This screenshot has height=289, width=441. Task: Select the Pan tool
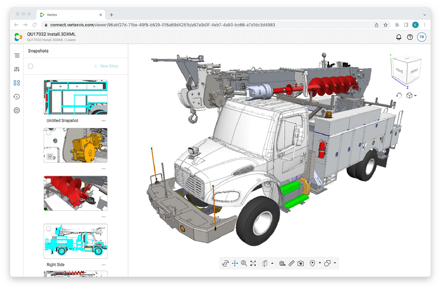[235, 263]
